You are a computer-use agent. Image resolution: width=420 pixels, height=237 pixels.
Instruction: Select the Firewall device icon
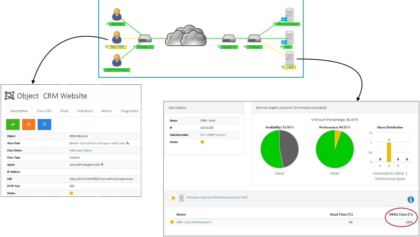254,39
